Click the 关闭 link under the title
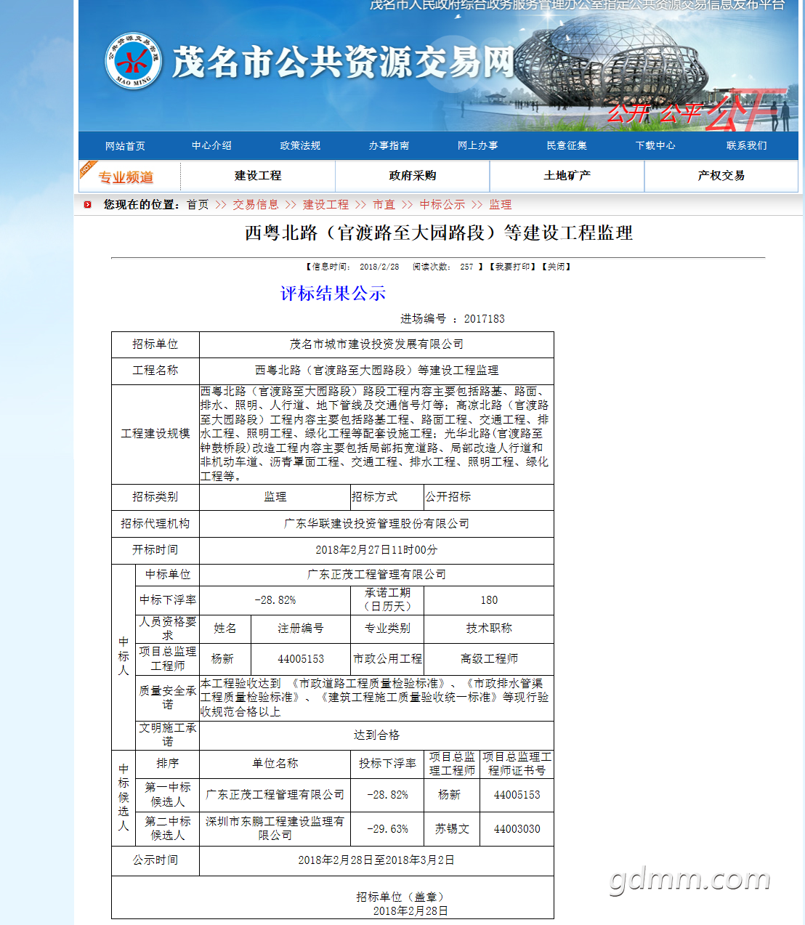 coord(557,267)
